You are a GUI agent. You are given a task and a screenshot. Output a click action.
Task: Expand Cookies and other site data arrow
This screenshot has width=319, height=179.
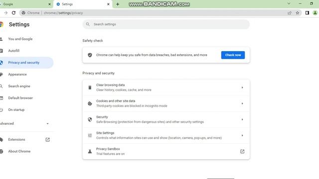(x=242, y=103)
